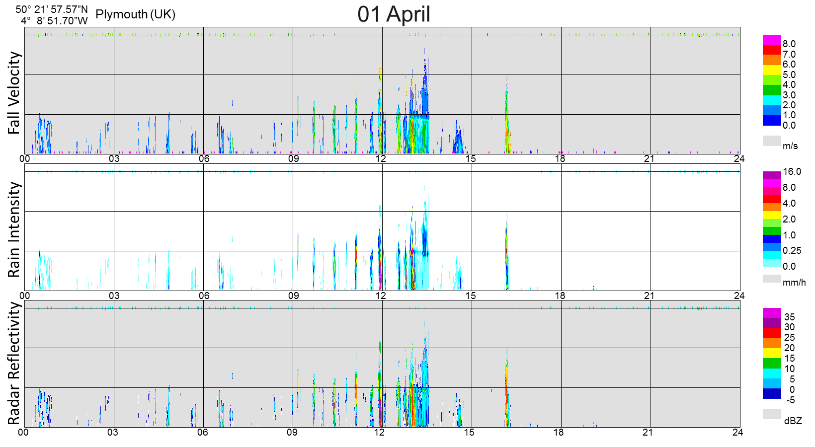Click the '-5' value in Radar Reflectivity legend

tap(790, 400)
